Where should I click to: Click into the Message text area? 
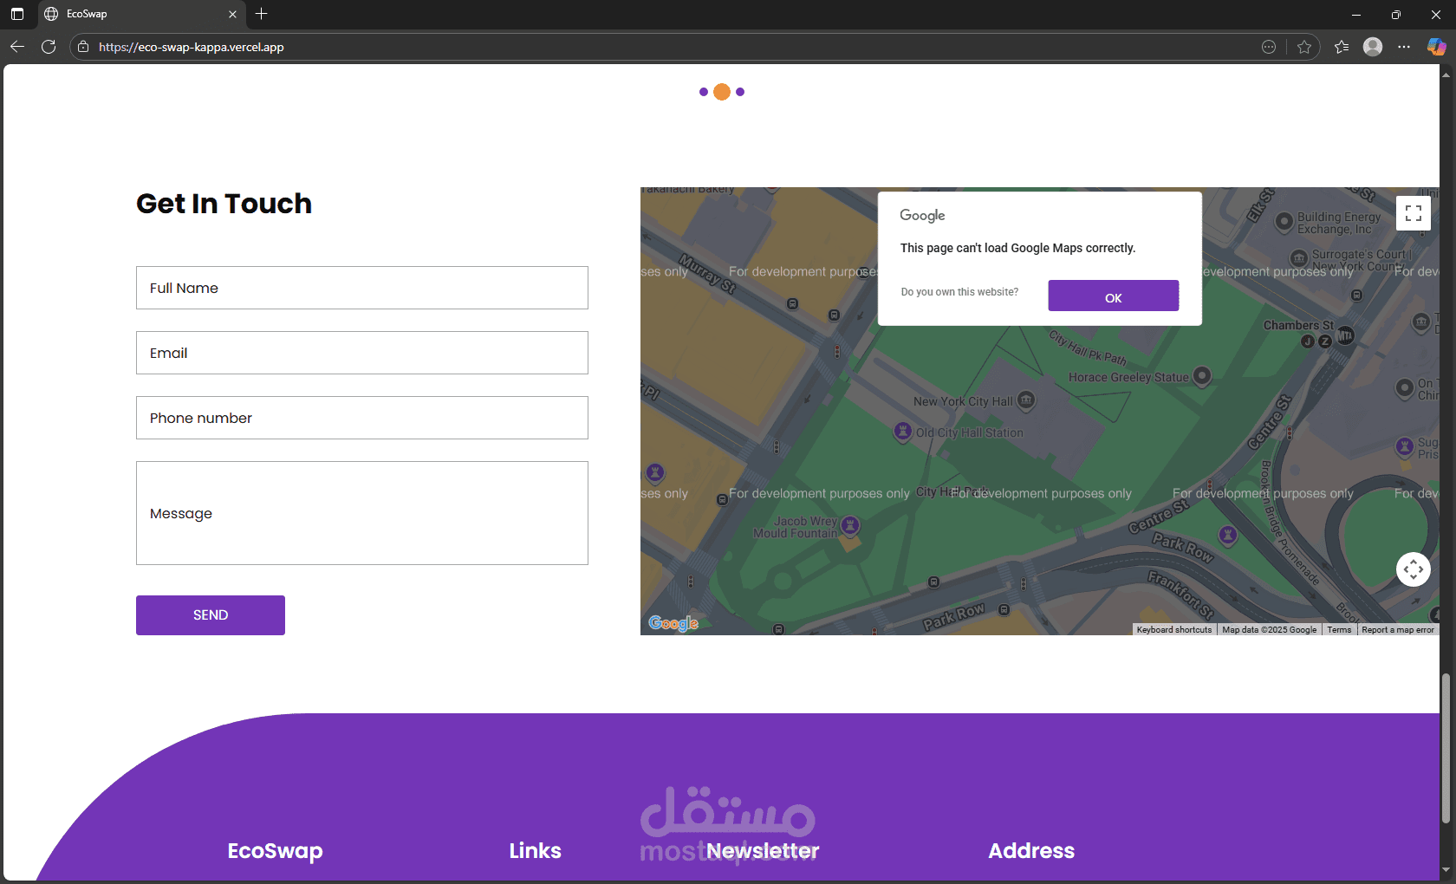point(362,513)
